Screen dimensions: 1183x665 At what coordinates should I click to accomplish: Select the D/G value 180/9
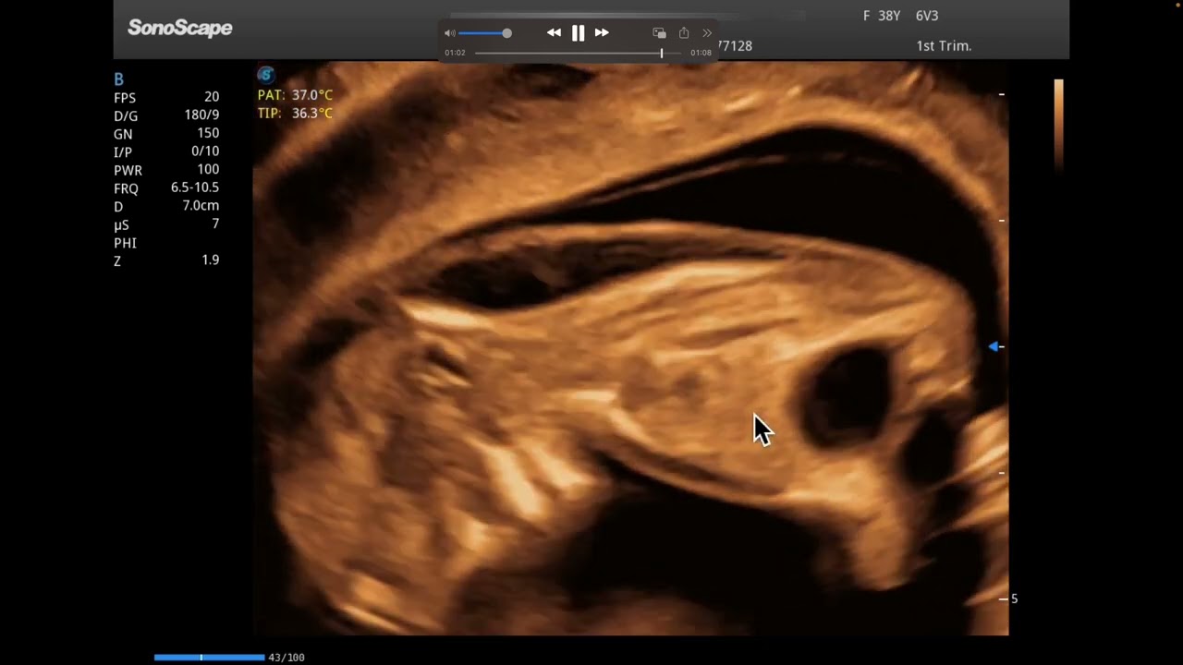(x=201, y=115)
